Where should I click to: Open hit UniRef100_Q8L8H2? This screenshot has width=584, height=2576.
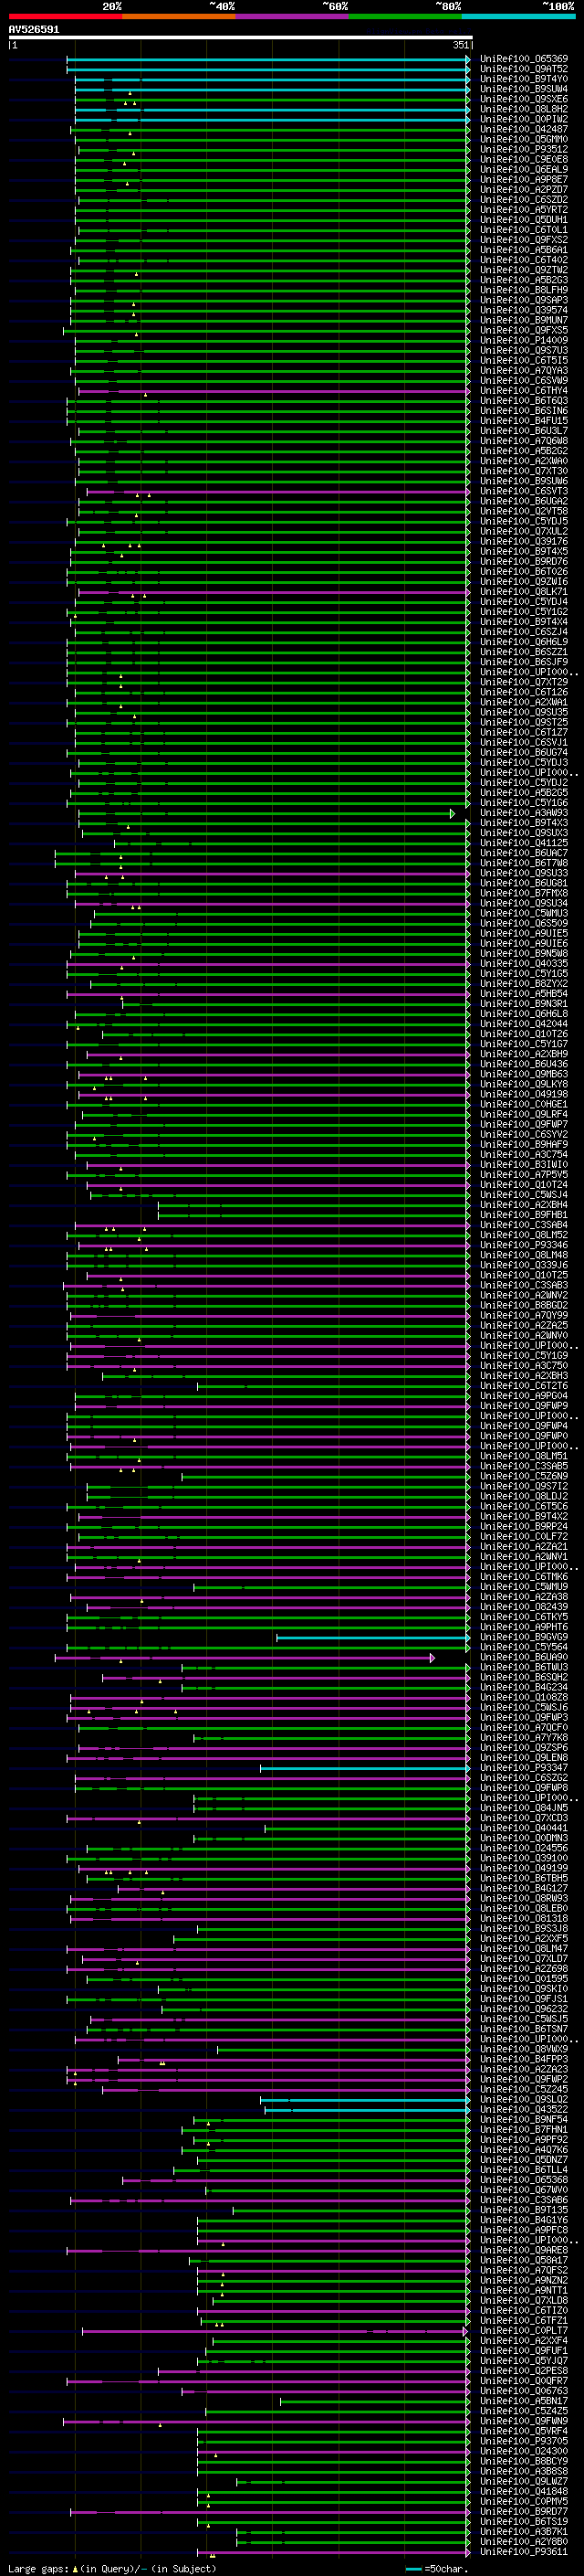523,109
